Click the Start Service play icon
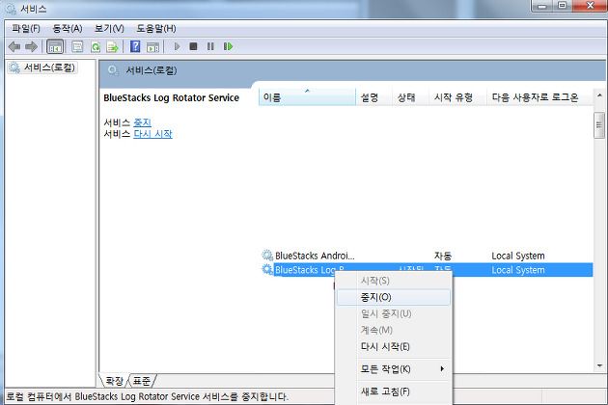The height and width of the screenshot is (405, 608). (x=177, y=46)
